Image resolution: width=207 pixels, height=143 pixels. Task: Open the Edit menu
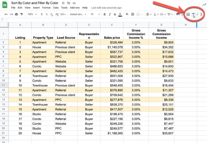20,8
